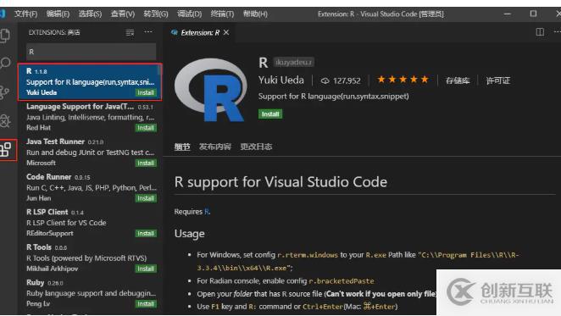Install Language Support for Java

tap(146, 128)
